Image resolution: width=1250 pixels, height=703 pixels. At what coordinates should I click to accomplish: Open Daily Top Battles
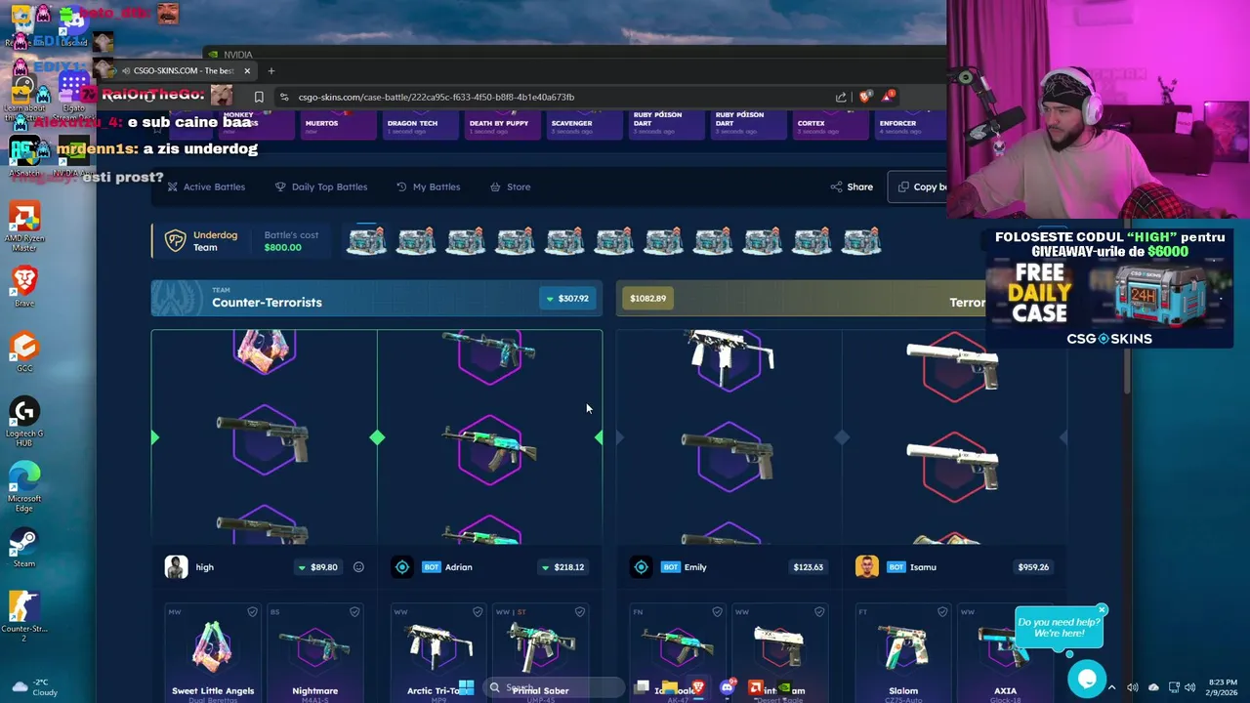[x=321, y=186]
